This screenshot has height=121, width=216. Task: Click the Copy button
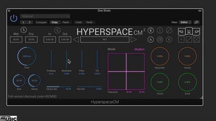coord(55,22)
